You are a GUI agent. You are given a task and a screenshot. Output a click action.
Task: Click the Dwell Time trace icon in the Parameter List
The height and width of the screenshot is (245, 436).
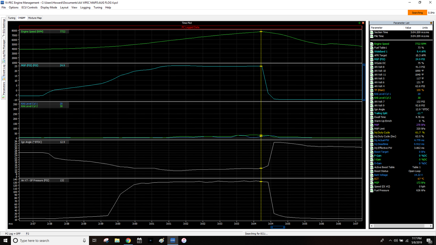click(372, 117)
